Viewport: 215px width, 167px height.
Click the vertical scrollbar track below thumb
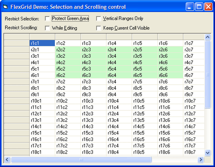click(207, 129)
